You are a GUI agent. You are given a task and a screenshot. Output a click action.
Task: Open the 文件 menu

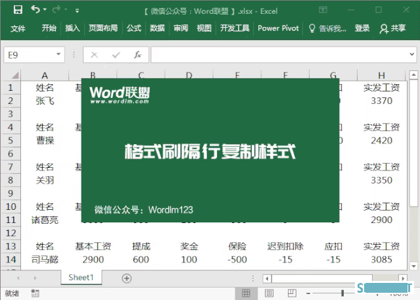point(18,28)
